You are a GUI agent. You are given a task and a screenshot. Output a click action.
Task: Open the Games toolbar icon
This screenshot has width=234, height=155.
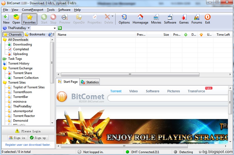(x=184, y=19)
